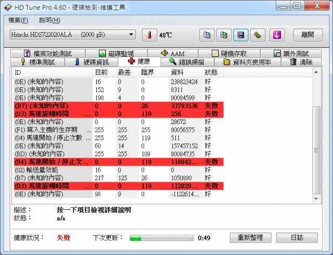
Task: Click the 重新整理 button
Action: click(250, 238)
